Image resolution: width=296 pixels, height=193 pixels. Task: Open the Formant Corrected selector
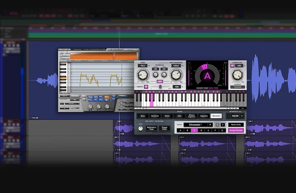(238, 87)
